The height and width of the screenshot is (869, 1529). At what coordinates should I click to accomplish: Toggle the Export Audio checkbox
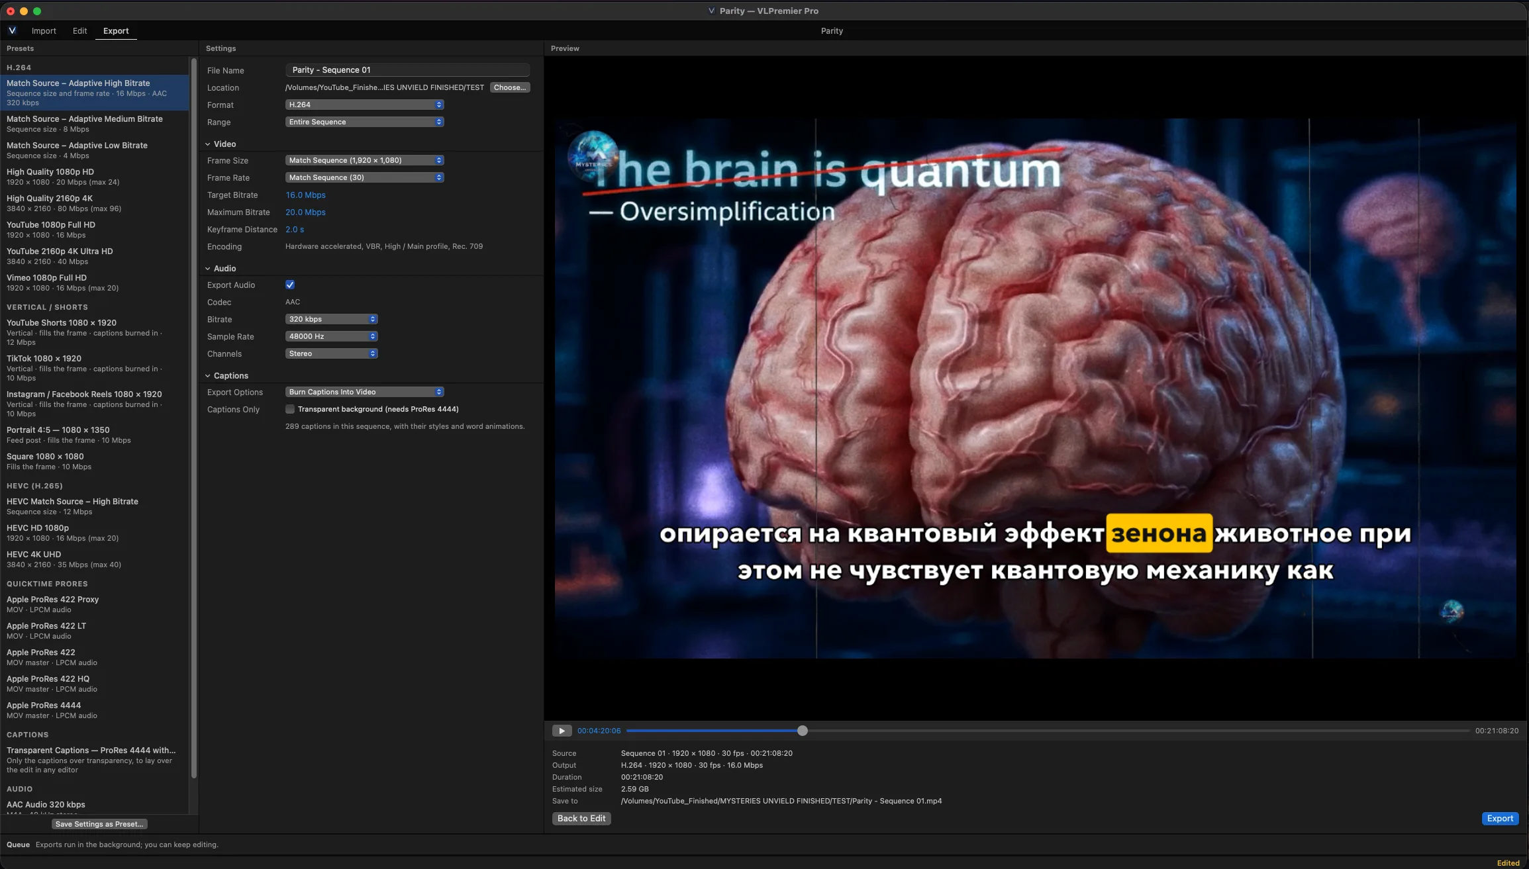coord(290,285)
